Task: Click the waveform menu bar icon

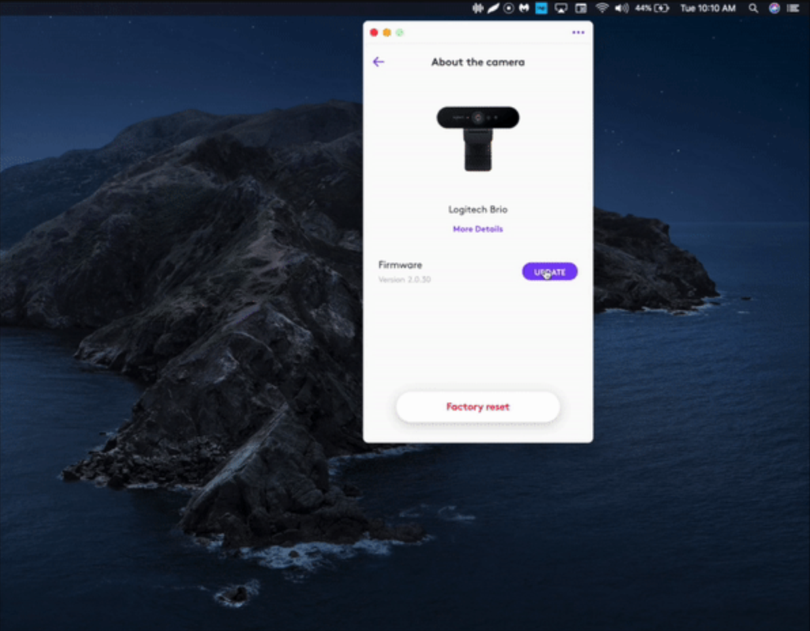Action: pos(478,7)
